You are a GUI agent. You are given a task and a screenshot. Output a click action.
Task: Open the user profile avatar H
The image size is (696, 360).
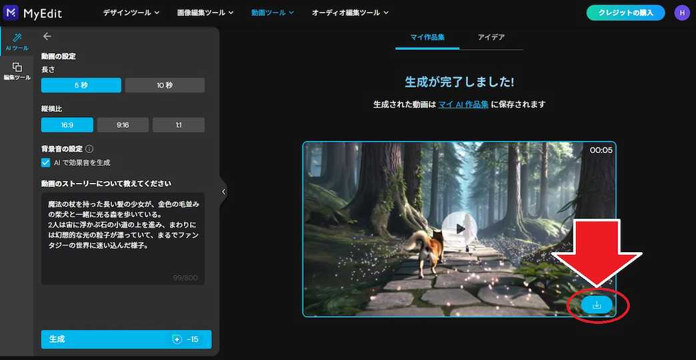[x=682, y=13]
